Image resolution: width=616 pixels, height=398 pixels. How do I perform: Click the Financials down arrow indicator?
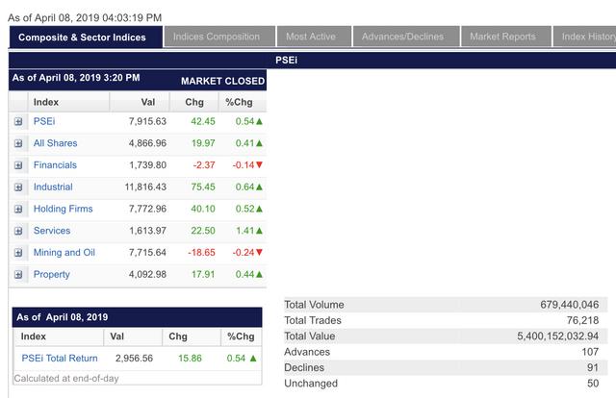point(259,165)
